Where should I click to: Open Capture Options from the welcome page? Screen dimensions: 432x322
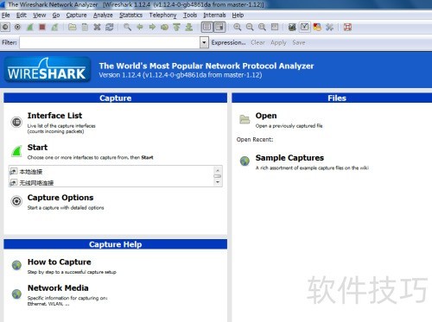(x=60, y=198)
